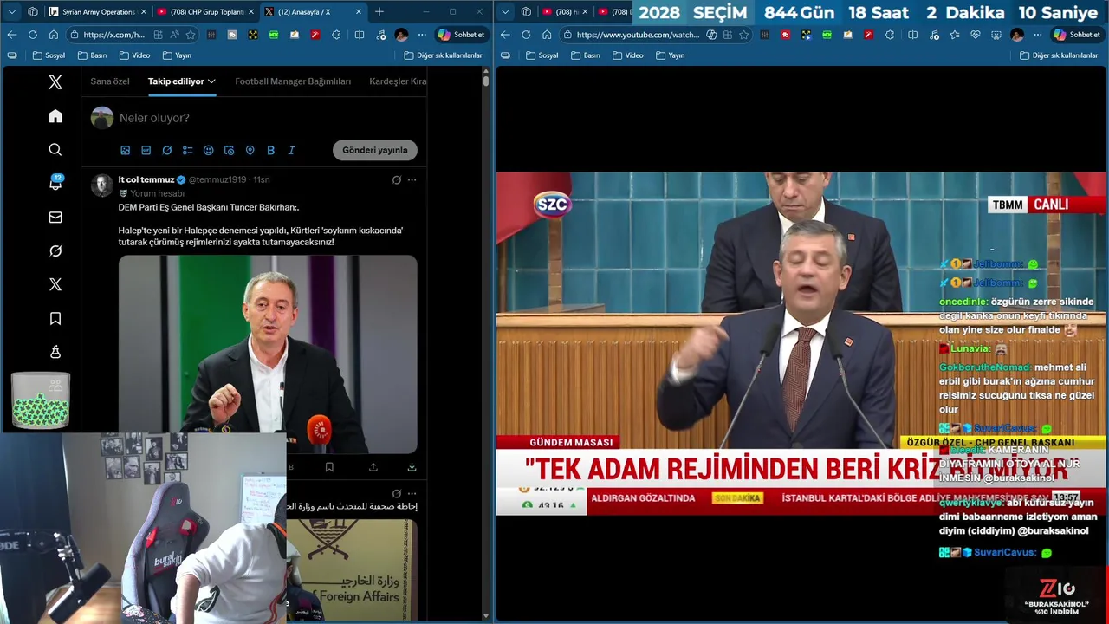Open home page button in X browser
Screen dimensions: 1109x624
click(x=53, y=35)
